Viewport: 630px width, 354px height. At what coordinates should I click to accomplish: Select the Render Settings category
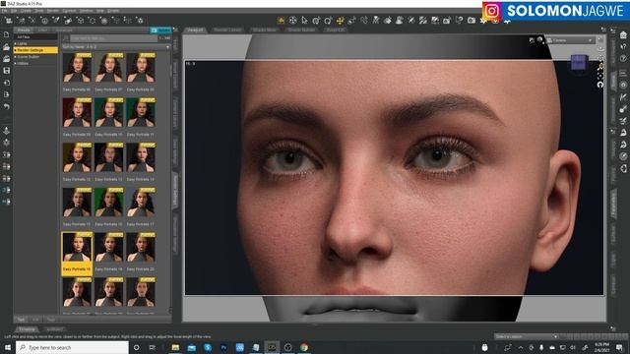[x=35, y=50]
